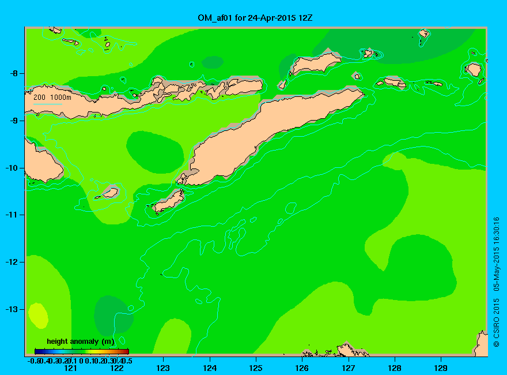The image size is (507, 375).
Task: Click the '200 1000m' contour legend label
Action: pyautogui.click(x=52, y=97)
